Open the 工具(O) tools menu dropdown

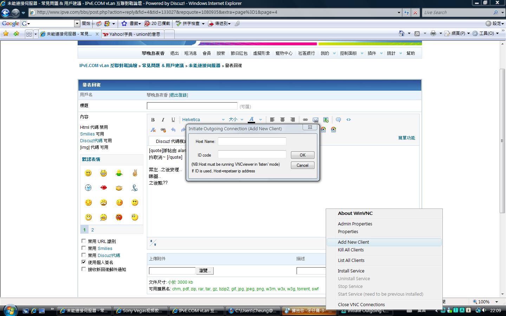click(497, 33)
